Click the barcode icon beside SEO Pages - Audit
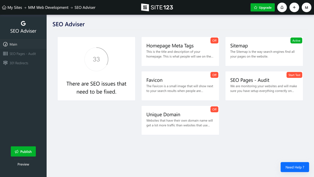Screen dimensions: 314x177 pyautogui.click(x=5, y=53)
